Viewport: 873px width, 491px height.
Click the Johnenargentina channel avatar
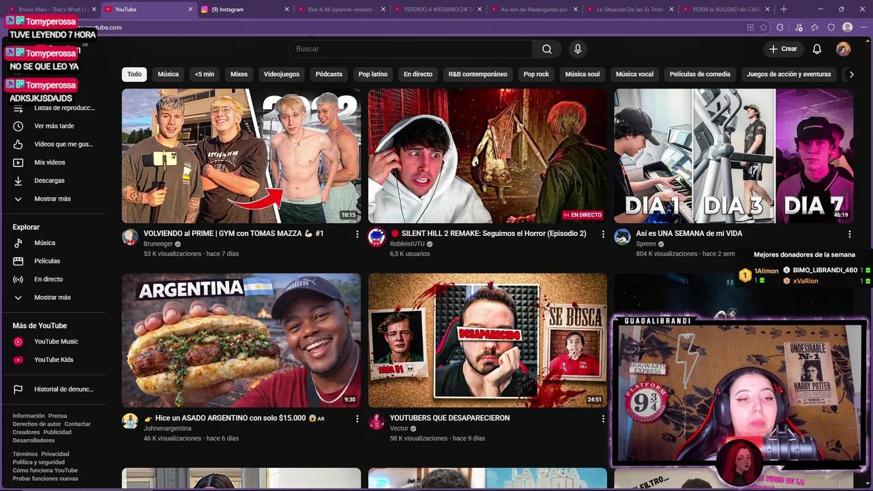tap(130, 421)
